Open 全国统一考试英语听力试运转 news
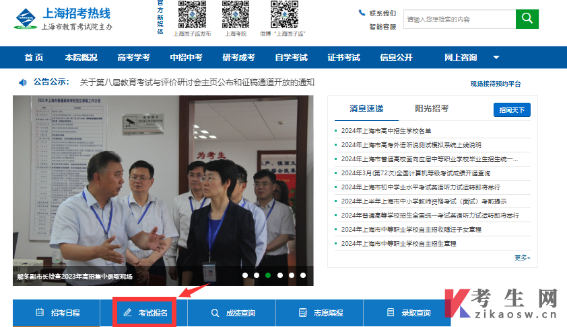567x327 pixels. coord(430,216)
